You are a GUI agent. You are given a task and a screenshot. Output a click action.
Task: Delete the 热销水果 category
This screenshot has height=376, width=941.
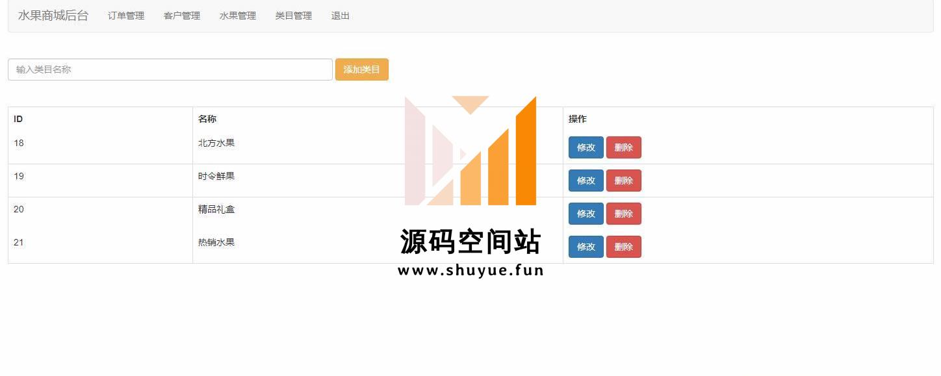coord(624,247)
